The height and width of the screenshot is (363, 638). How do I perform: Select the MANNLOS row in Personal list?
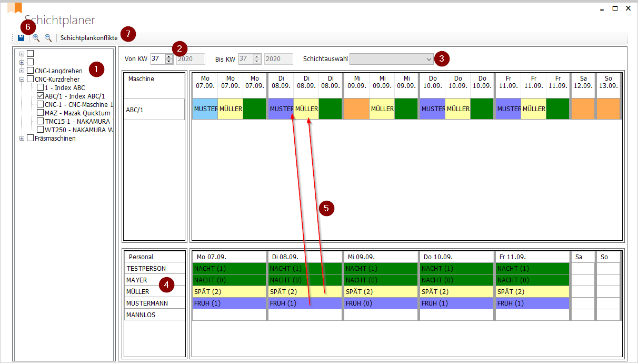point(155,315)
